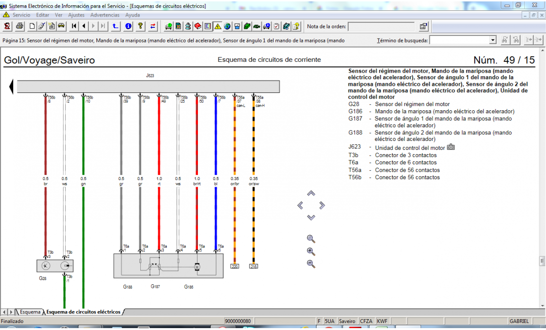Image resolution: width=546 pixels, height=330 pixels.
Task: Click reference box 220 on the diagram
Action: 235,266
